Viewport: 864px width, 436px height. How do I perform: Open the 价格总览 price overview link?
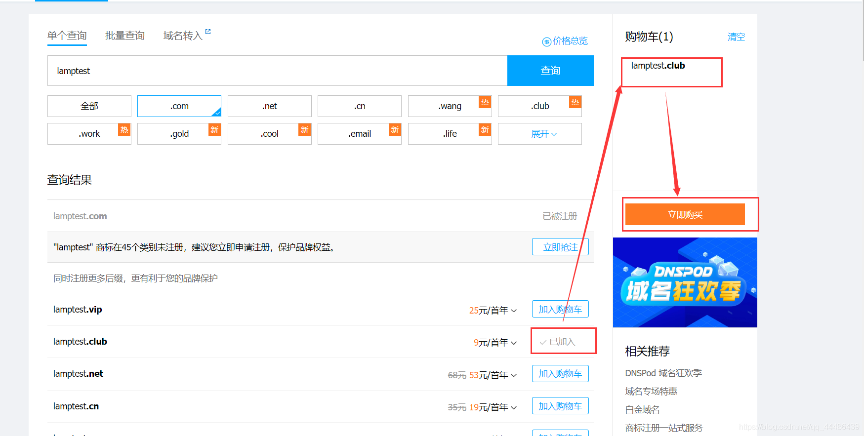coord(565,41)
